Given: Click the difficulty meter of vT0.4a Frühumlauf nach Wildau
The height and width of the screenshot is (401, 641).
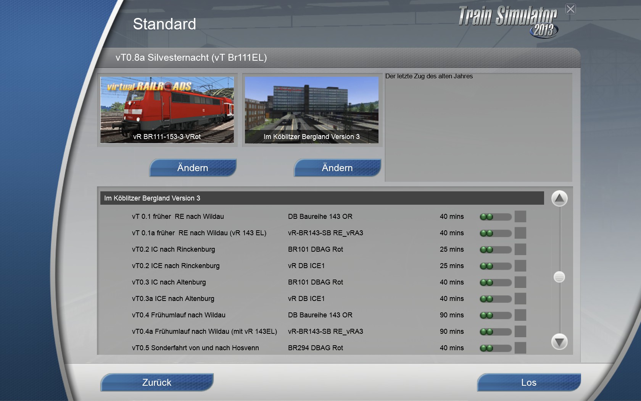Looking at the screenshot, I should tap(496, 332).
